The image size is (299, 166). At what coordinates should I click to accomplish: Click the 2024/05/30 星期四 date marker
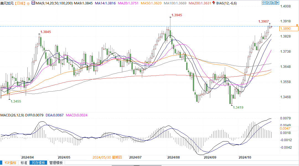point(107,157)
